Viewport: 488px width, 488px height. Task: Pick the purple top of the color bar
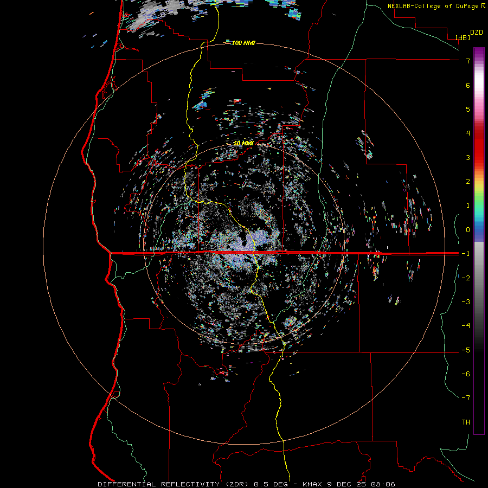click(x=479, y=54)
